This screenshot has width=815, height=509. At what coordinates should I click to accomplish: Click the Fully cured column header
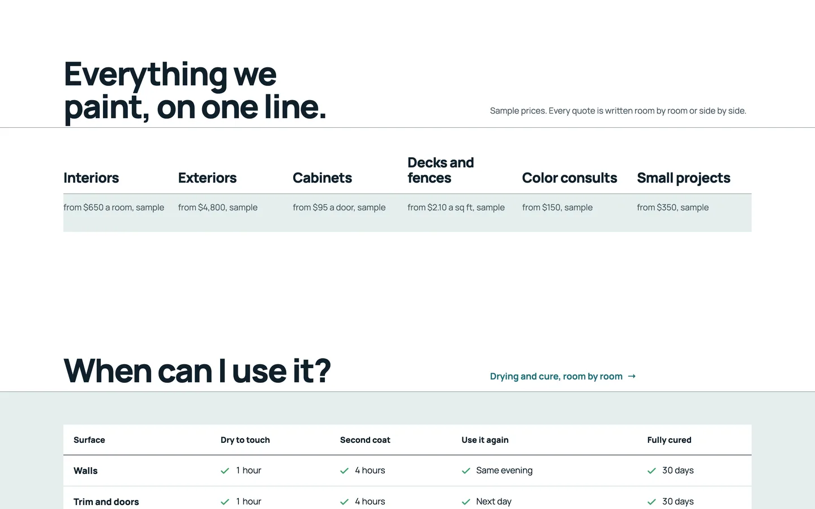point(670,440)
